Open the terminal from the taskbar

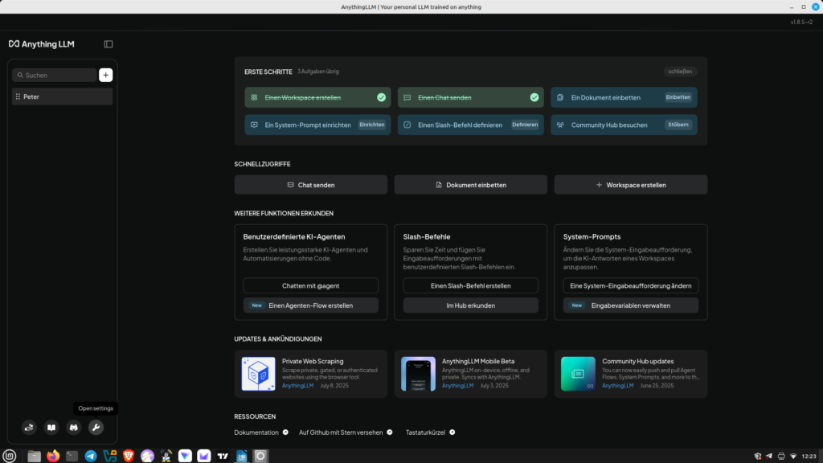[72, 456]
